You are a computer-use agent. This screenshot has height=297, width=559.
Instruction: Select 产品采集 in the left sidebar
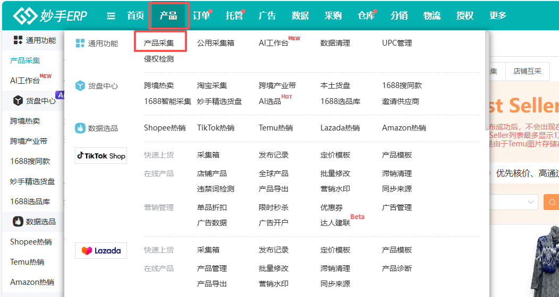click(x=25, y=60)
